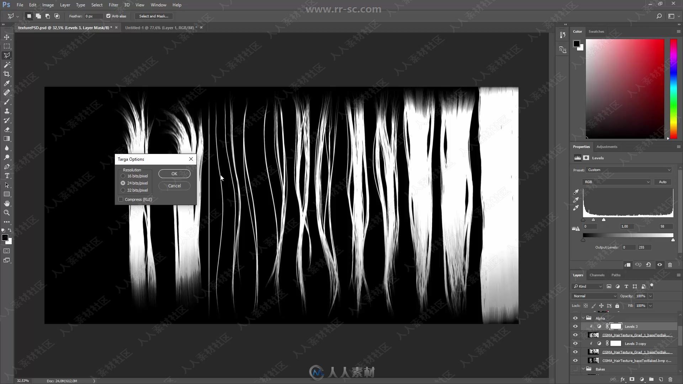This screenshot has height=384, width=683.
Task: Switch to the Channels tab
Action: (x=597, y=275)
